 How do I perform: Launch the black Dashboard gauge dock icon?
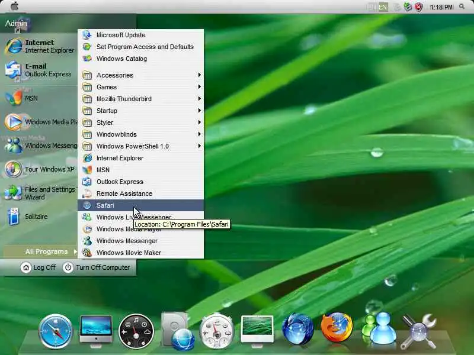(x=136, y=331)
